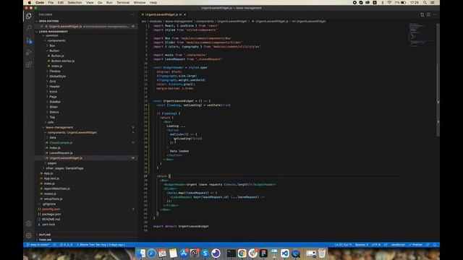
Task: Open Button.stories.js in the file tree
Action: (x=63, y=61)
